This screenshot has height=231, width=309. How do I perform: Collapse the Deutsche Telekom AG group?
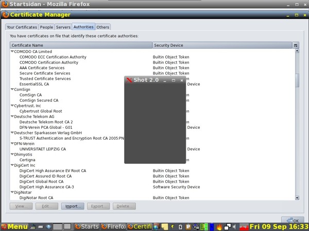point(12,117)
